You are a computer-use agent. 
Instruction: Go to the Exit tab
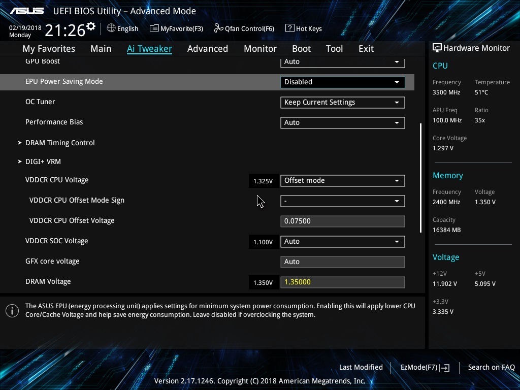366,49
